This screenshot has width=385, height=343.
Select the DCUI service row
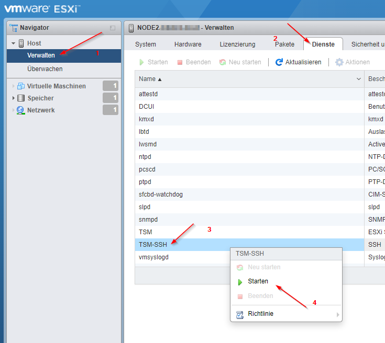(249, 107)
